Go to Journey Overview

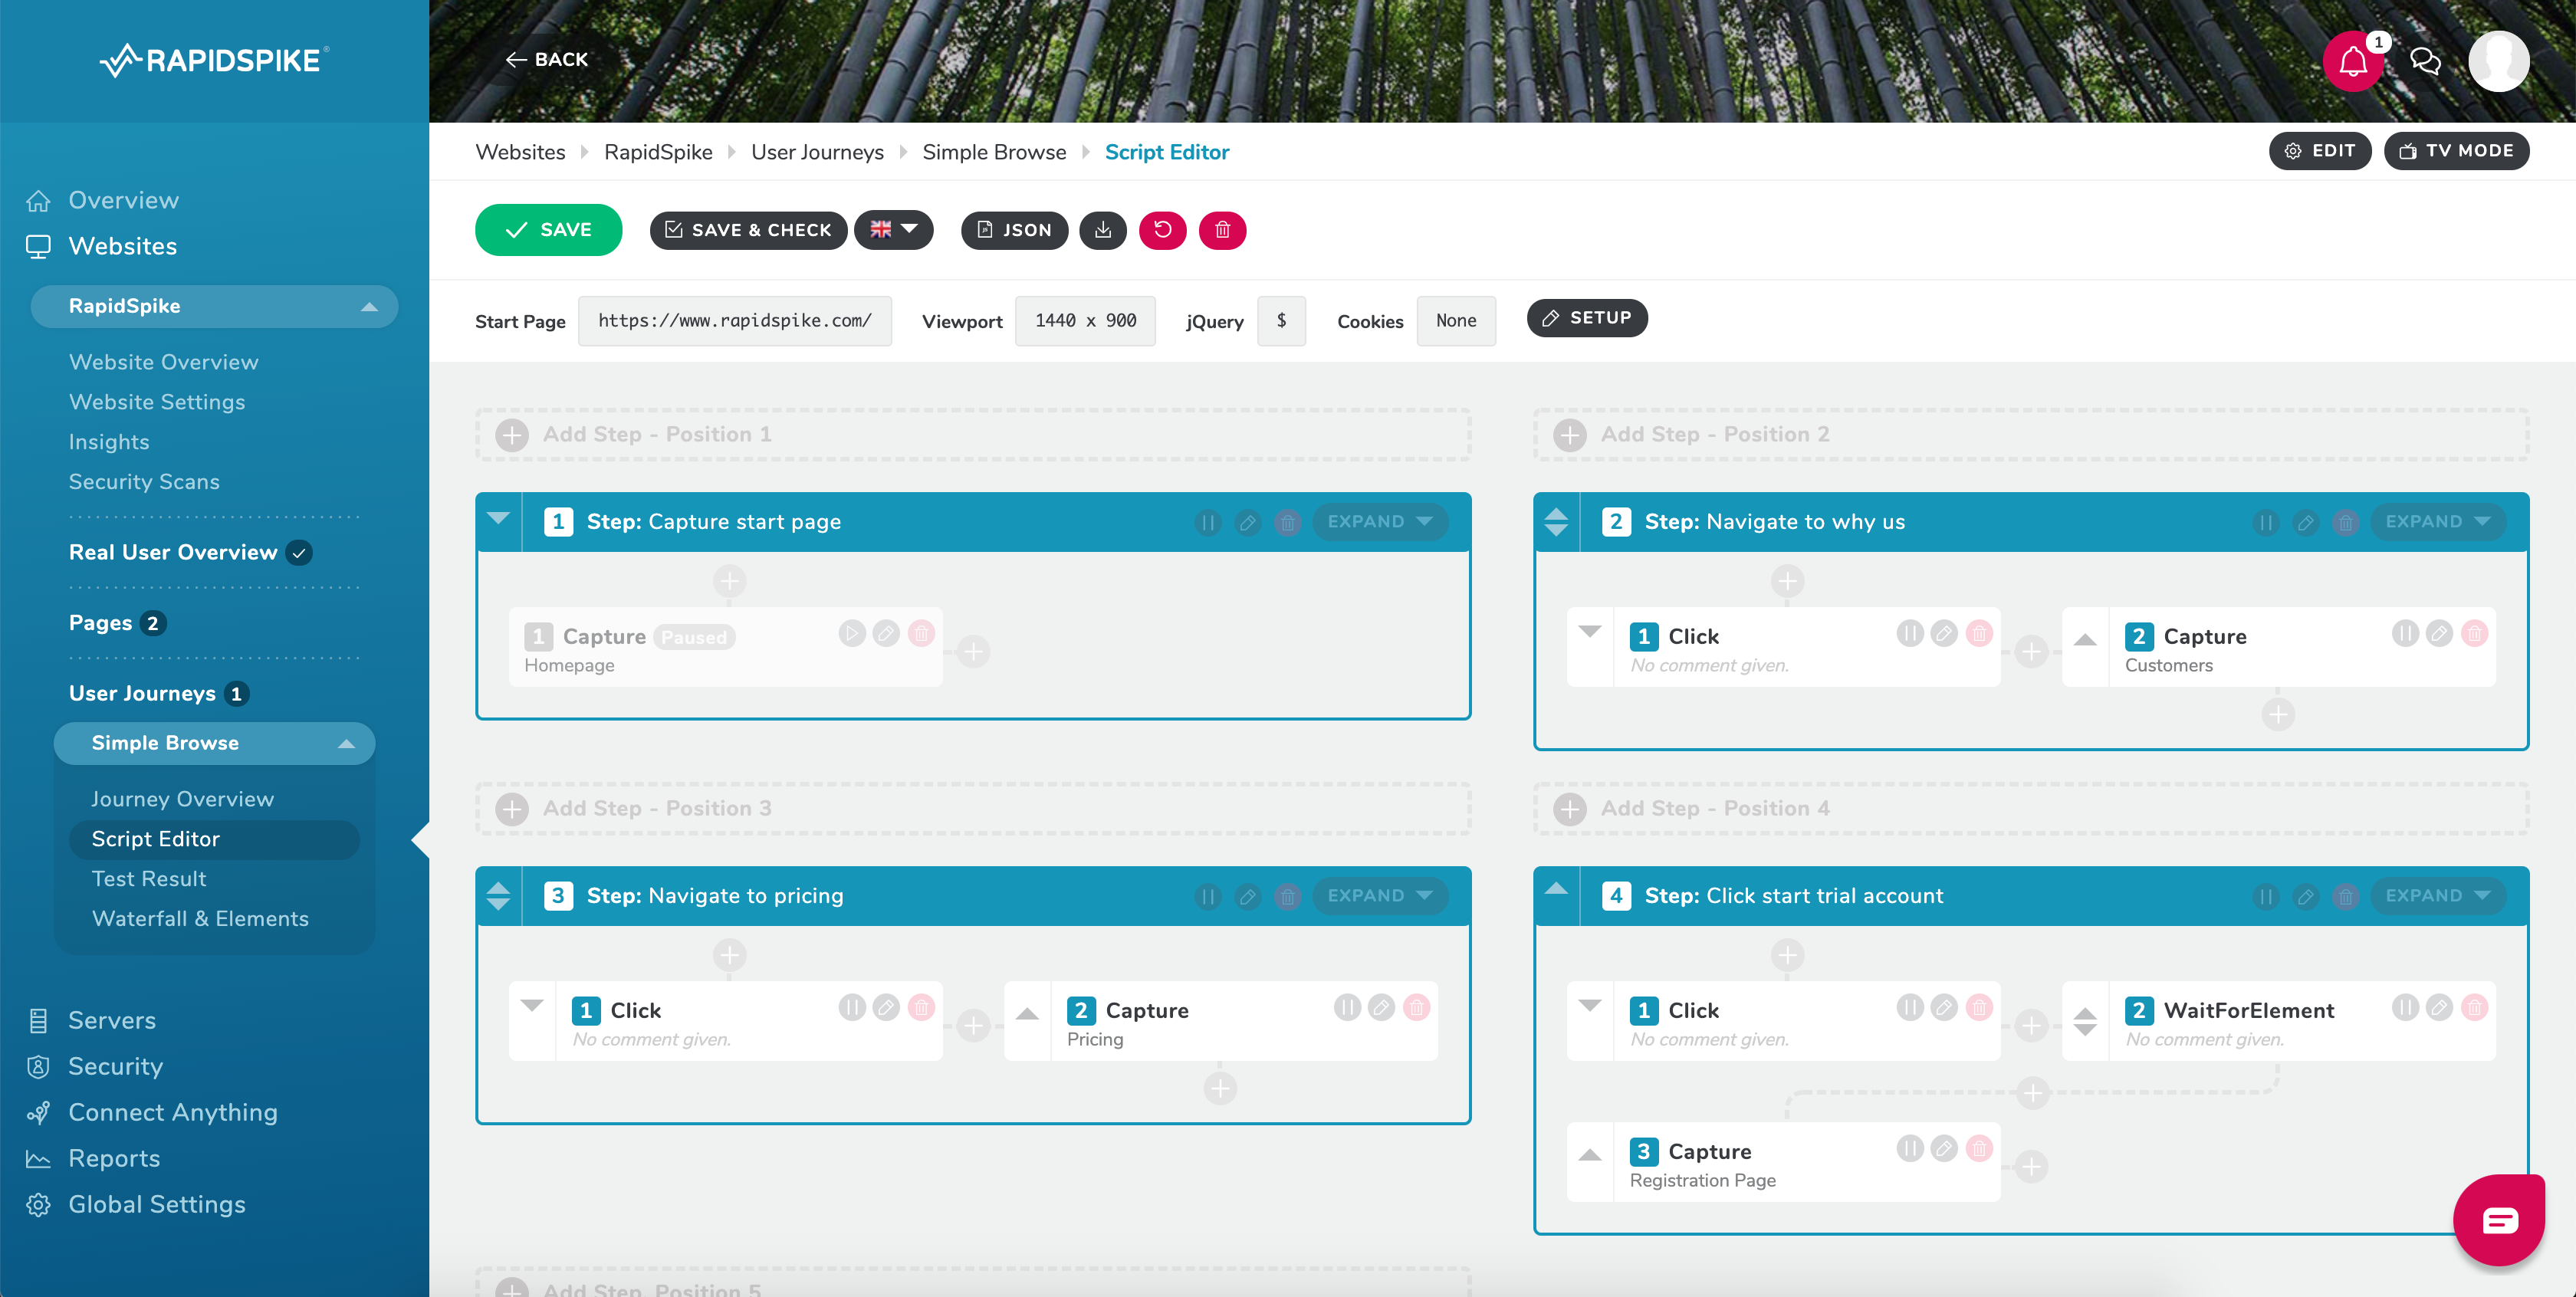point(182,799)
